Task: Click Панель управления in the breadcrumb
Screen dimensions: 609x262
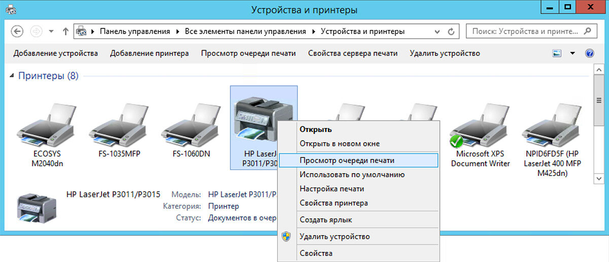Action: tap(134, 31)
